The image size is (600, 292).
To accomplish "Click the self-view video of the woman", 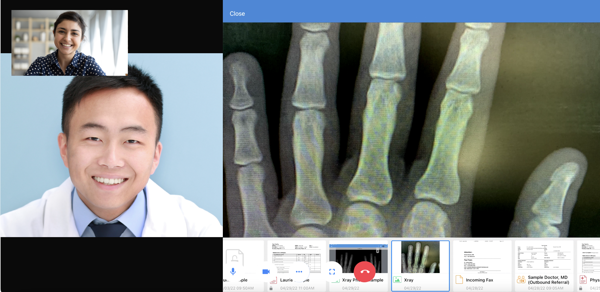I will point(70,43).
